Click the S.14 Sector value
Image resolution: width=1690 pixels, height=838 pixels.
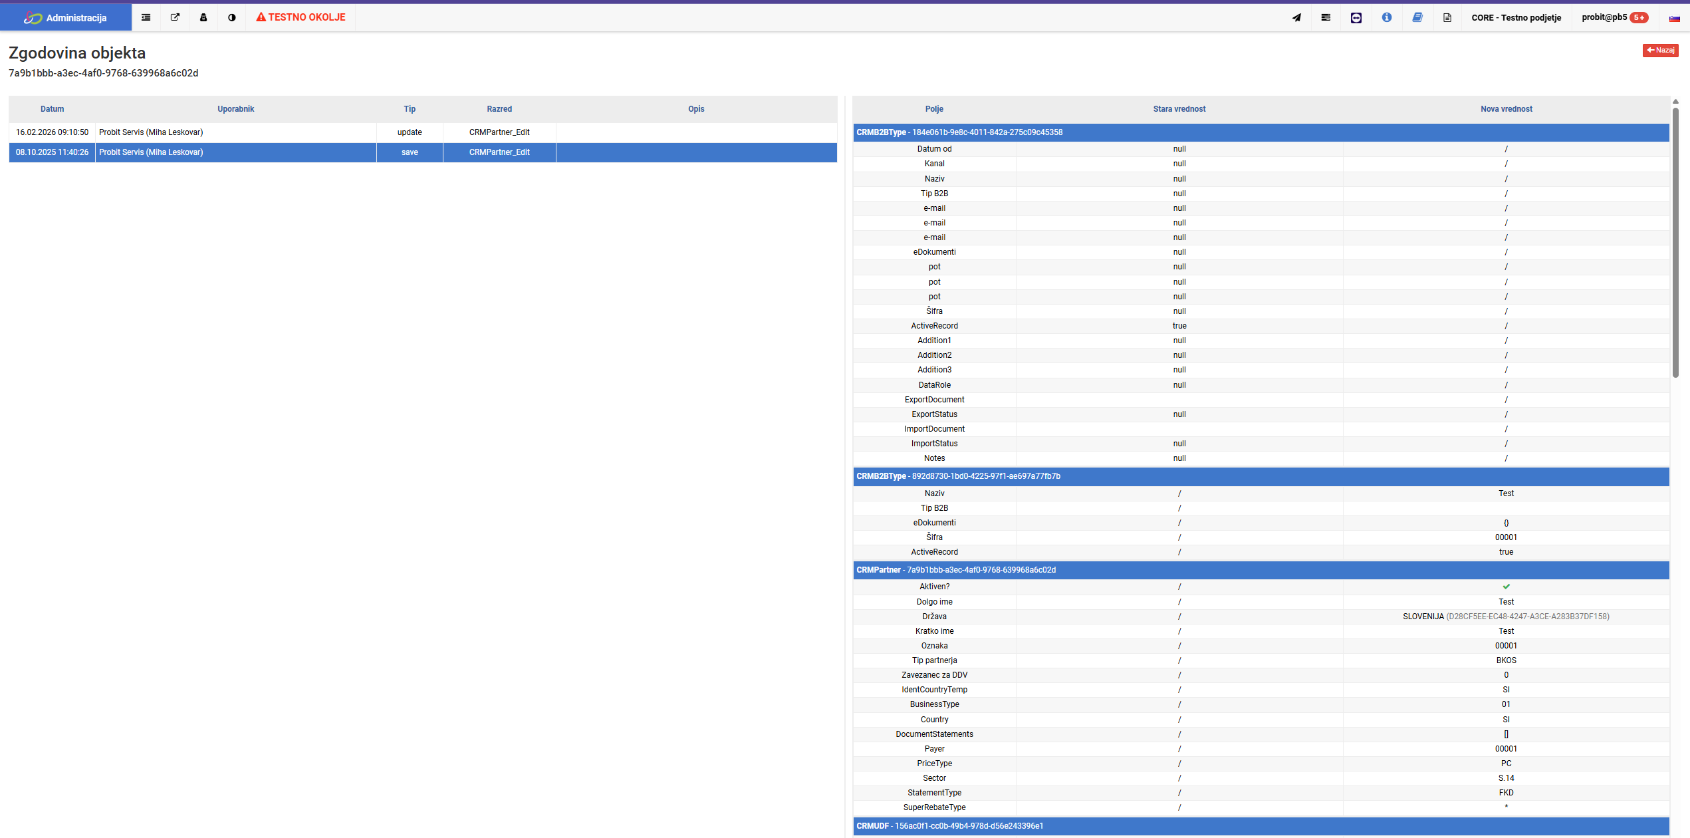point(1507,778)
